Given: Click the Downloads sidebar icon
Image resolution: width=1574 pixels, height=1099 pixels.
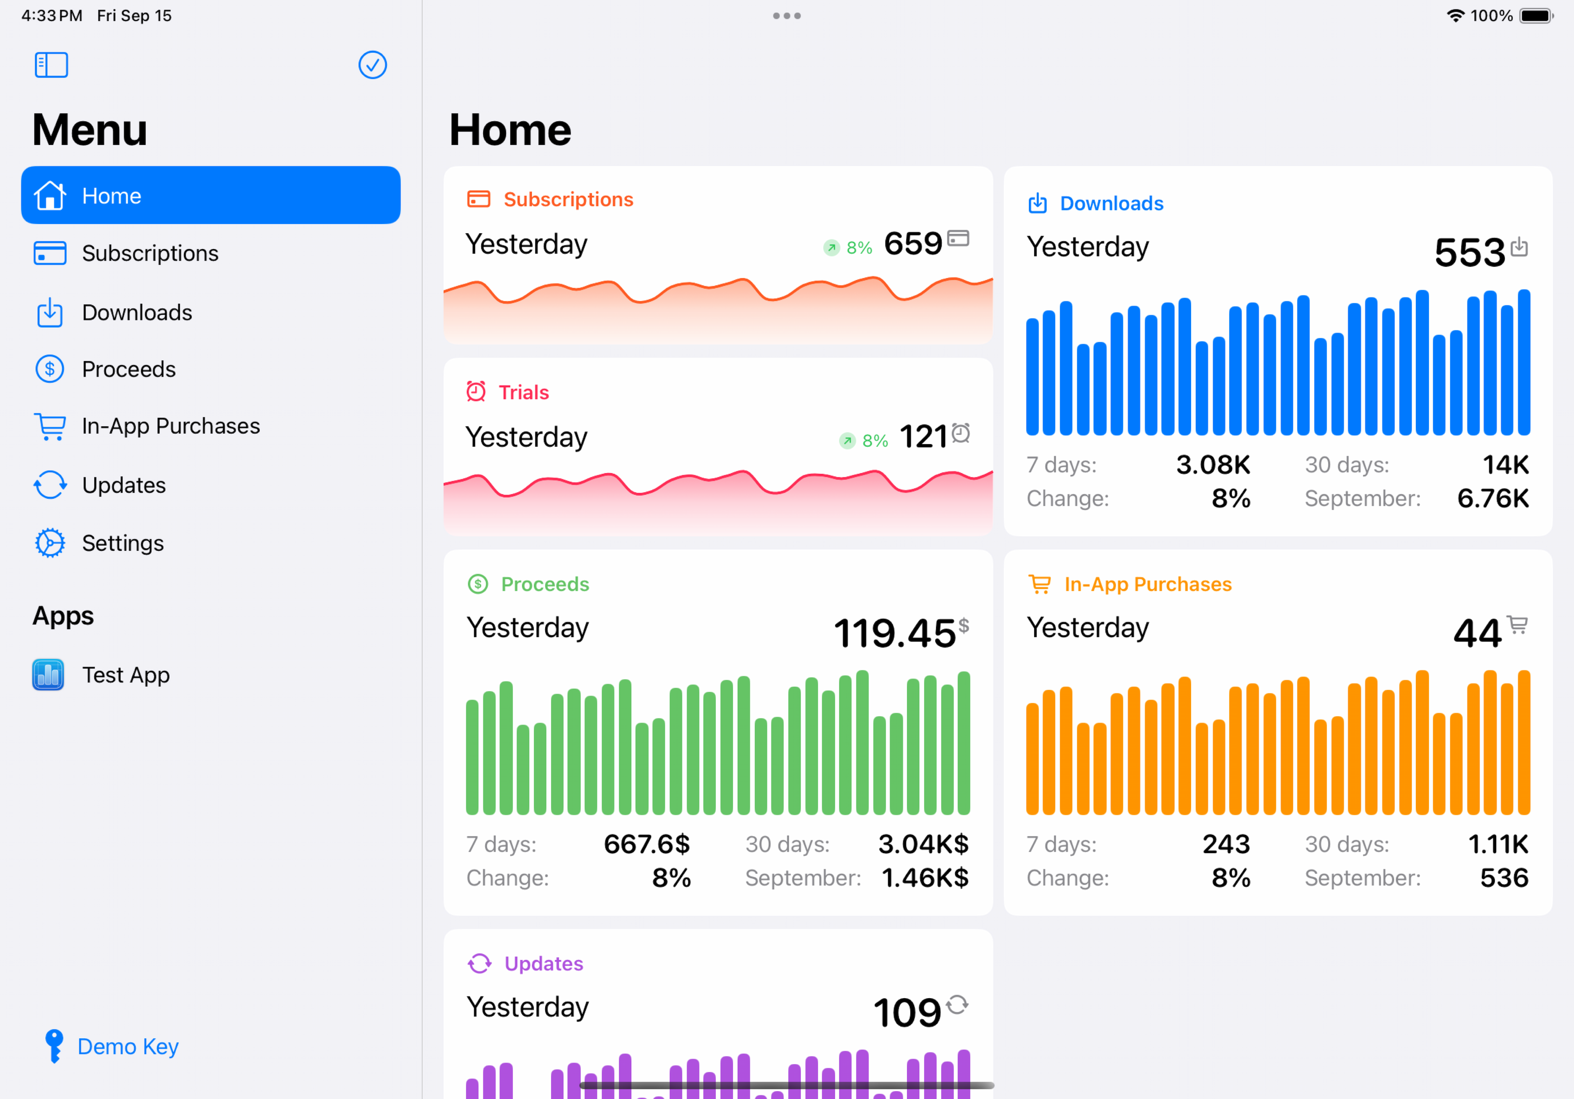Looking at the screenshot, I should coord(49,312).
